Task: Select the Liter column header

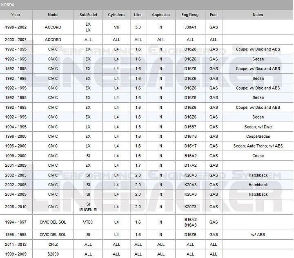Action: [x=138, y=15]
